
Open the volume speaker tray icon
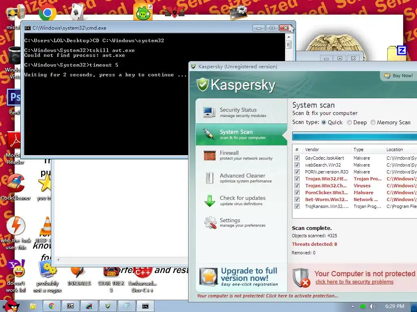tap(372, 306)
